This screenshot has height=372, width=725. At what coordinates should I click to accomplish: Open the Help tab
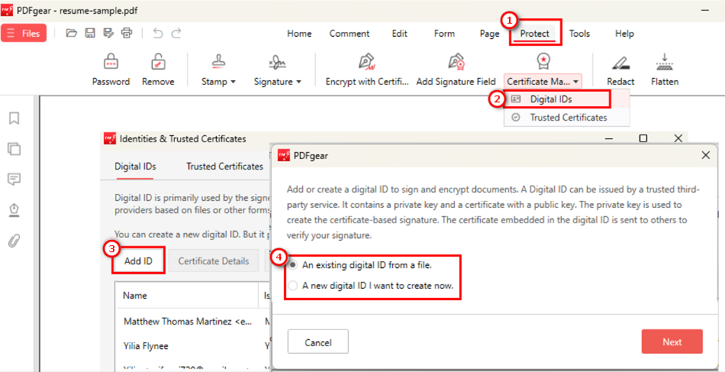pos(624,34)
